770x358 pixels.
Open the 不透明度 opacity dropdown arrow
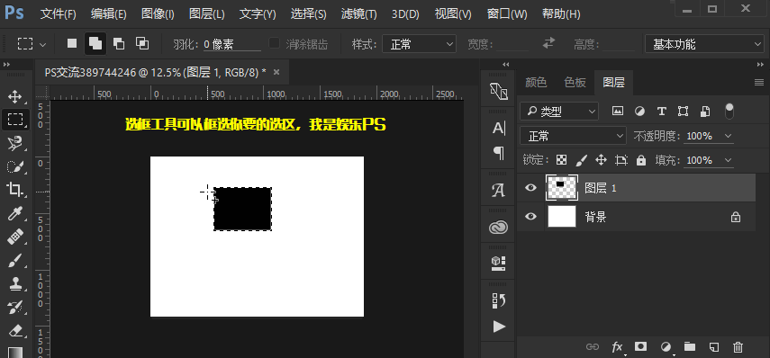[x=728, y=136]
